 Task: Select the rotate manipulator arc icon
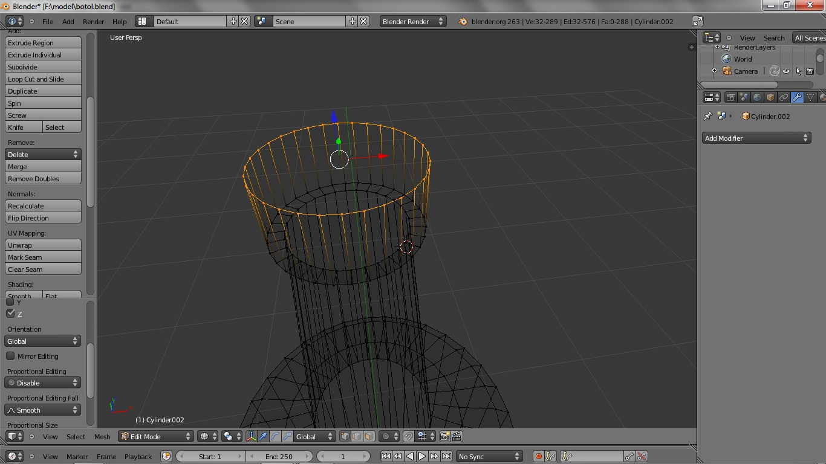(x=275, y=436)
